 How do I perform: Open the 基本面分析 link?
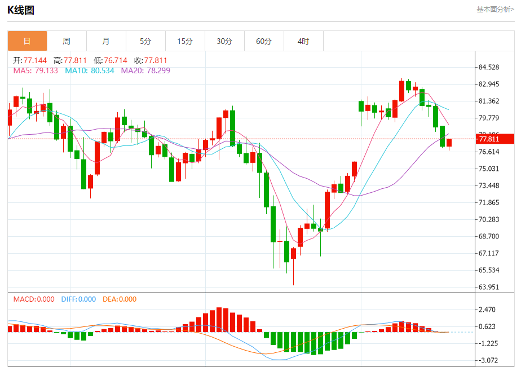(x=495, y=9)
